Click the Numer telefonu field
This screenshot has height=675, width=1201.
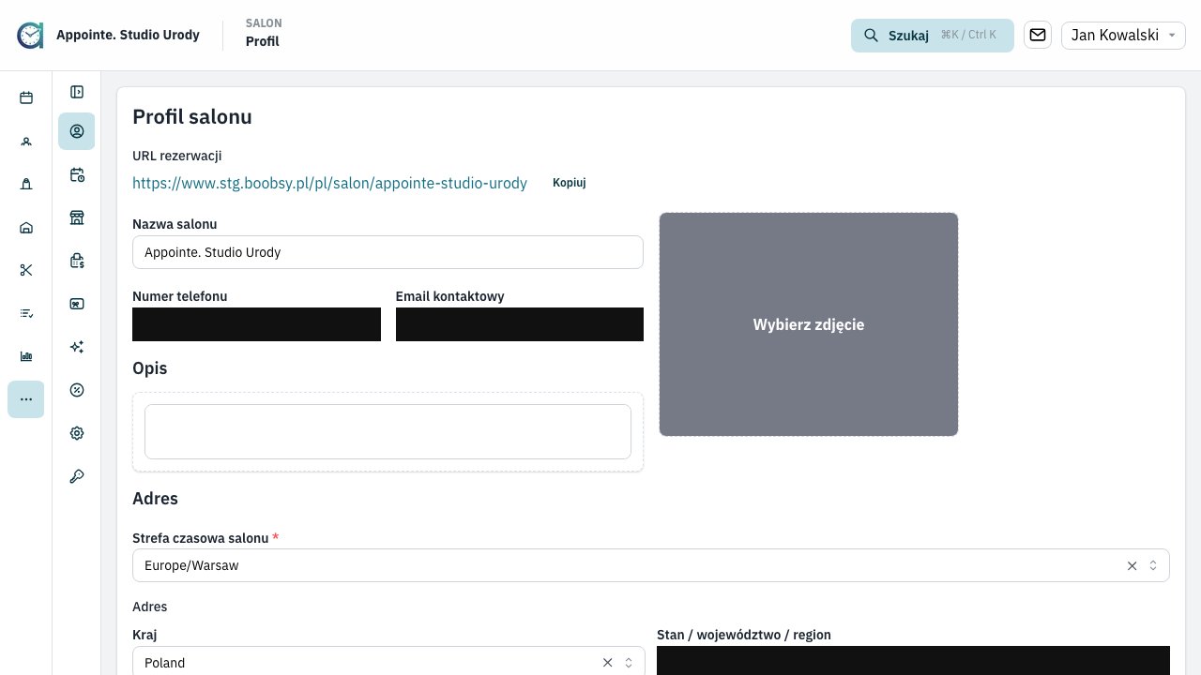tap(256, 324)
